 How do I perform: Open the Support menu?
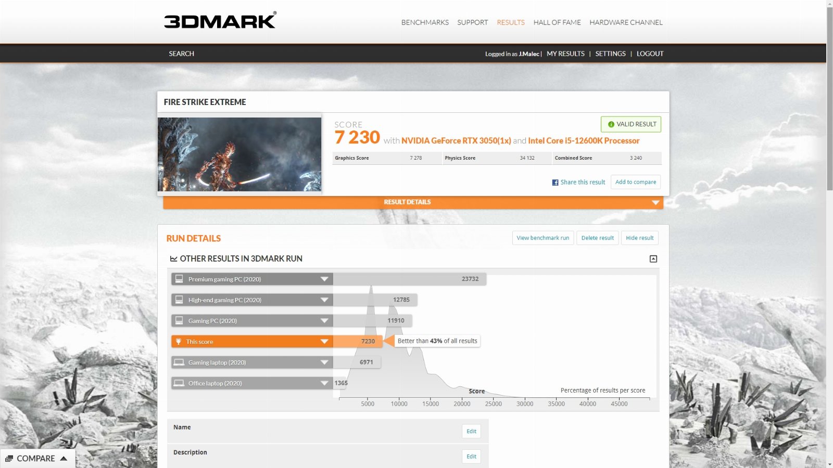point(473,22)
